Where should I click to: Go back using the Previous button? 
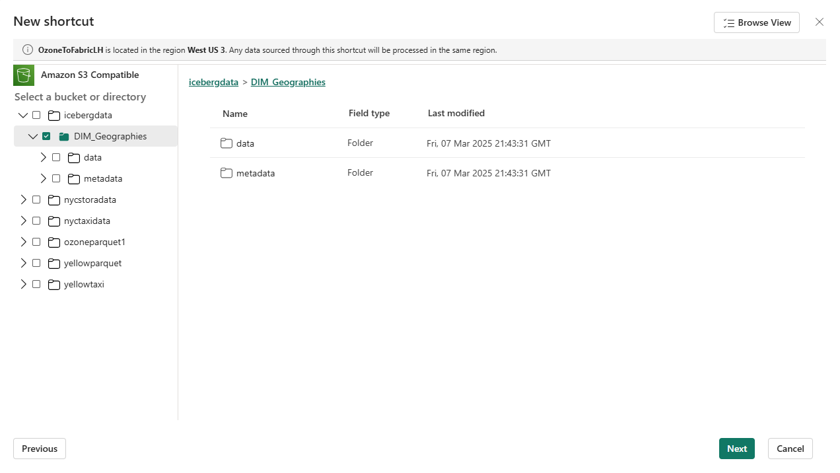[x=39, y=449]
